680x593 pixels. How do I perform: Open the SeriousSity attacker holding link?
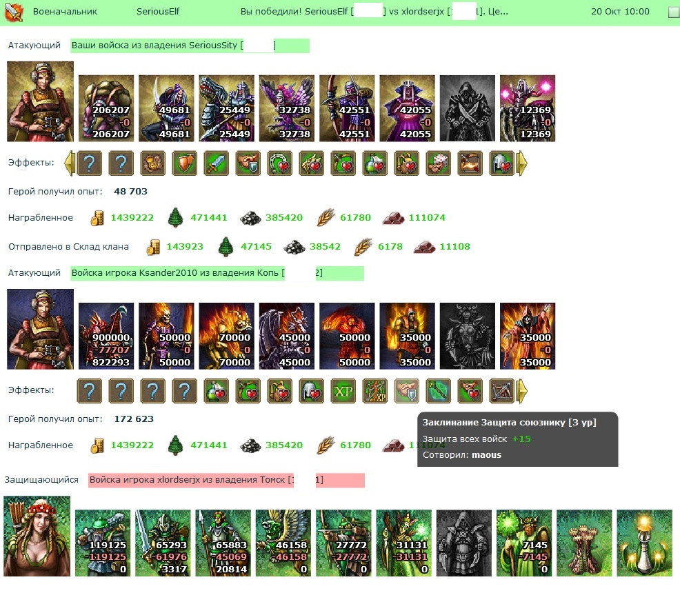pos(190,46)
